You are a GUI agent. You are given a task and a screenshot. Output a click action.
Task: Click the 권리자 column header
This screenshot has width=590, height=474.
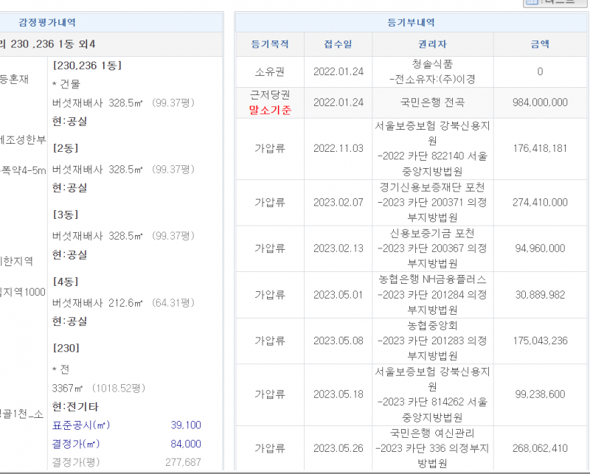[x=431, y=44]
